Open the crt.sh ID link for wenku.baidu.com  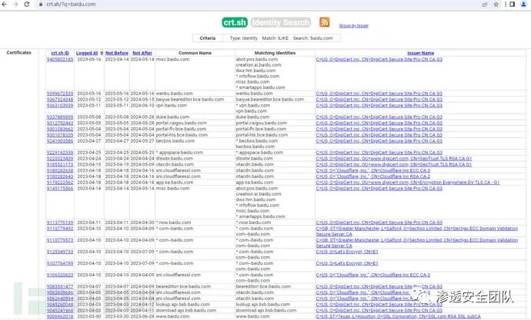point(60,94)
